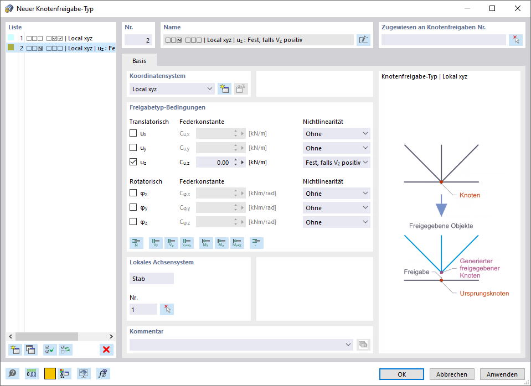Screen dimensions: 531x386
Task: Open comment library icon beside Kommentar
Action: point(363,345)
